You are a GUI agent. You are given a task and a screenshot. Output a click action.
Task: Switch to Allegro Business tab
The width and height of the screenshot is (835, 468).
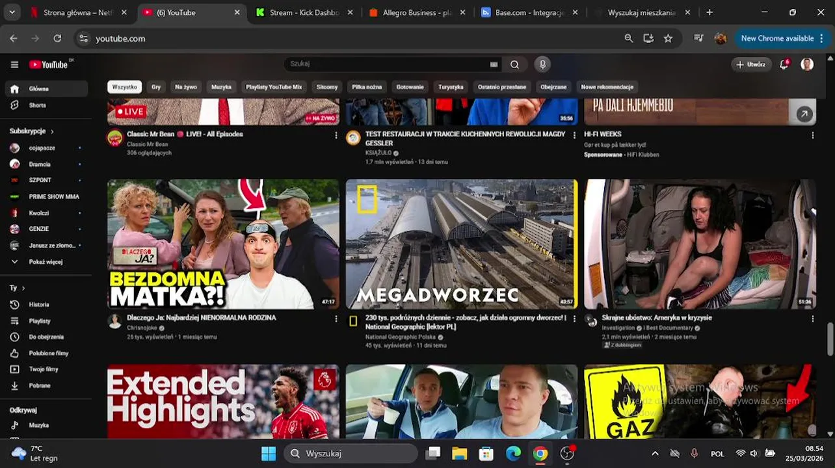coord(416,12)
